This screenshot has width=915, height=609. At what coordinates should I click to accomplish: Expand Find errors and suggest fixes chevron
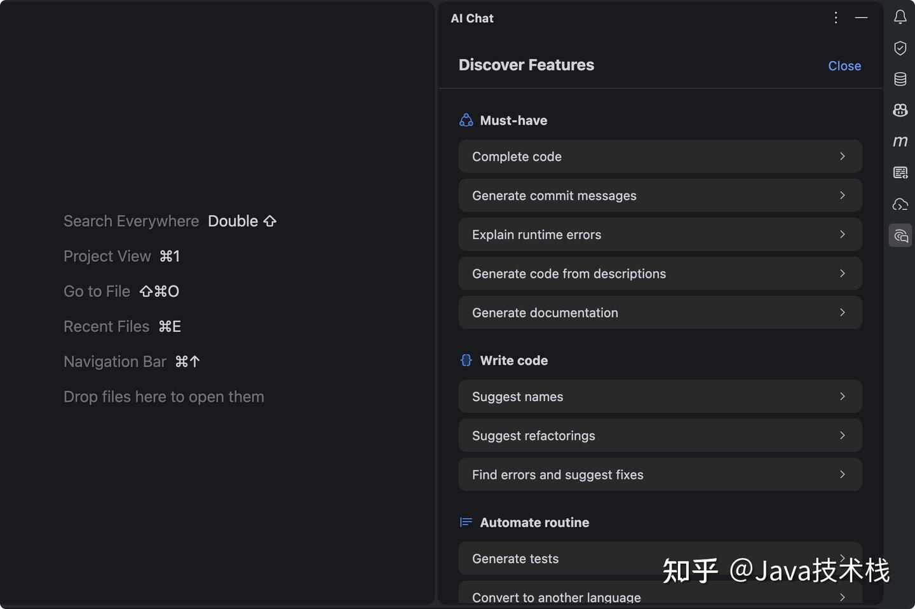(x=842, y=474)
